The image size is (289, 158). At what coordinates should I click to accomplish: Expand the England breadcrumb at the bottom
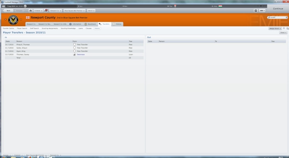coord(18,155)
